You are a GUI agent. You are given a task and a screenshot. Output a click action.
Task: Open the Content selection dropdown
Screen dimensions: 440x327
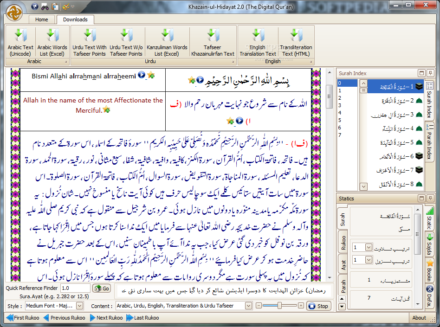coord(248,306)
